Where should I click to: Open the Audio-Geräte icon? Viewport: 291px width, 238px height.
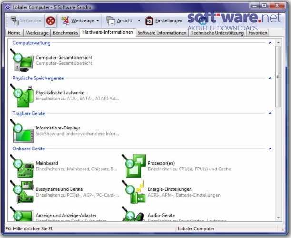134,214
